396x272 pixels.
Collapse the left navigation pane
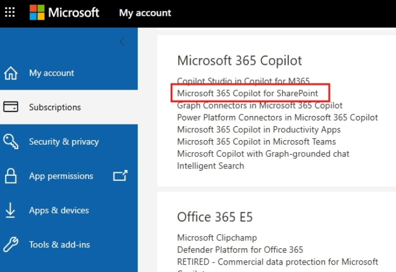point(122,42)
